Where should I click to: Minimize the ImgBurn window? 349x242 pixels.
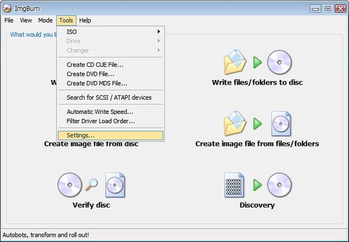tap(315, 9)
